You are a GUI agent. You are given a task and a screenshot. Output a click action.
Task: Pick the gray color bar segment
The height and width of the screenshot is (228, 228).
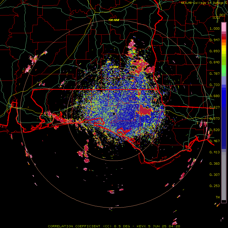pos(224,176)
